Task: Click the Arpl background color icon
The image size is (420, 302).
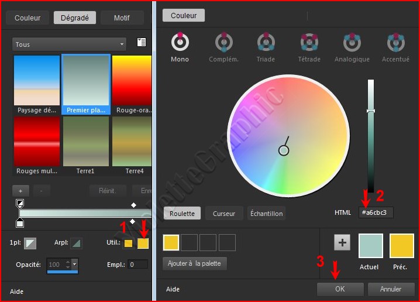Action: pos(76,243)
